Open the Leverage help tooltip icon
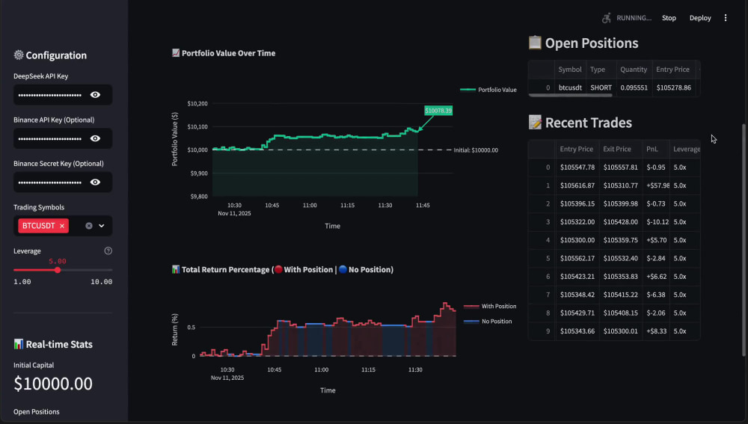This screenshot has width=748, height=424. [108, 251]
